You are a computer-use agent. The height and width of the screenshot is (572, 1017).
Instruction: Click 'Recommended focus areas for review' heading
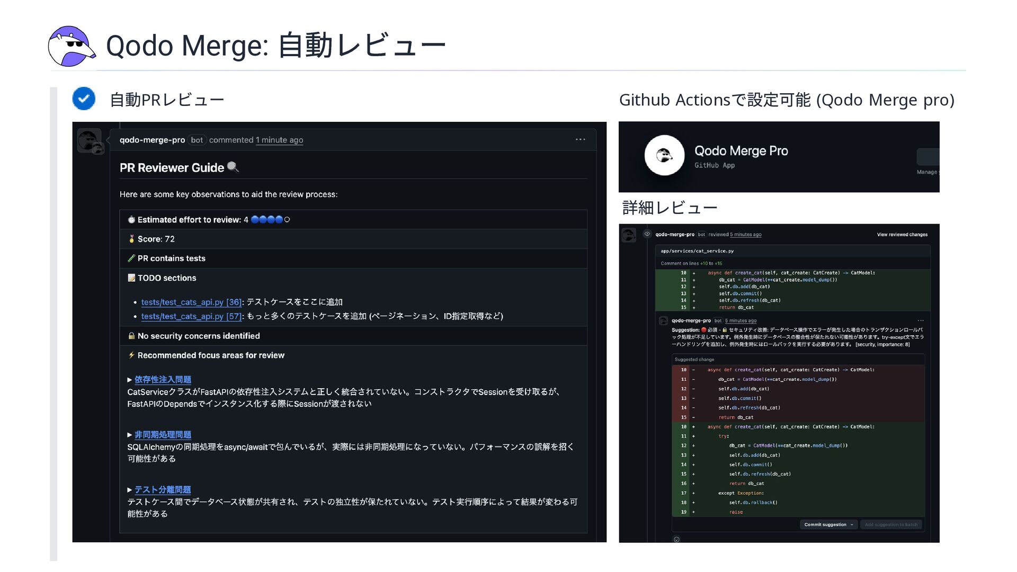coord(211,355)
